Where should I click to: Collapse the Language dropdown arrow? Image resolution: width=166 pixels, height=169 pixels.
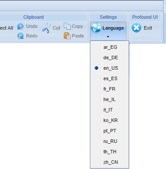(x=108, y=37)
